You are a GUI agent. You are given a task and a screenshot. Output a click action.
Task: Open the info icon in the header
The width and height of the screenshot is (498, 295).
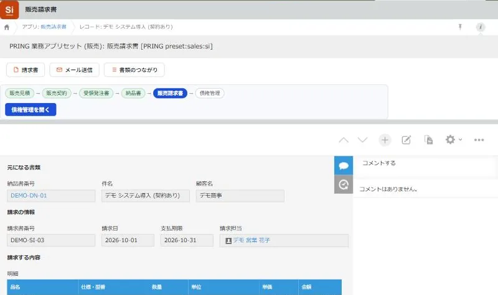pos(480,27)
